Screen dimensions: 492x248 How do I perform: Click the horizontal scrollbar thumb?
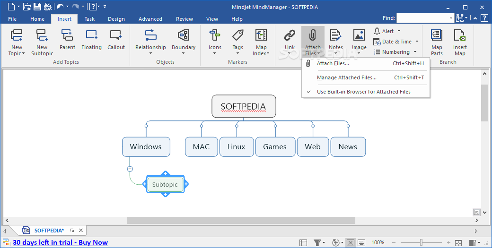point(241,221)
